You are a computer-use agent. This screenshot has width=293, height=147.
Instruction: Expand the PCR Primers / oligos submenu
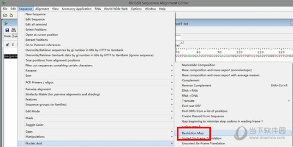click(x=99, y=82)
